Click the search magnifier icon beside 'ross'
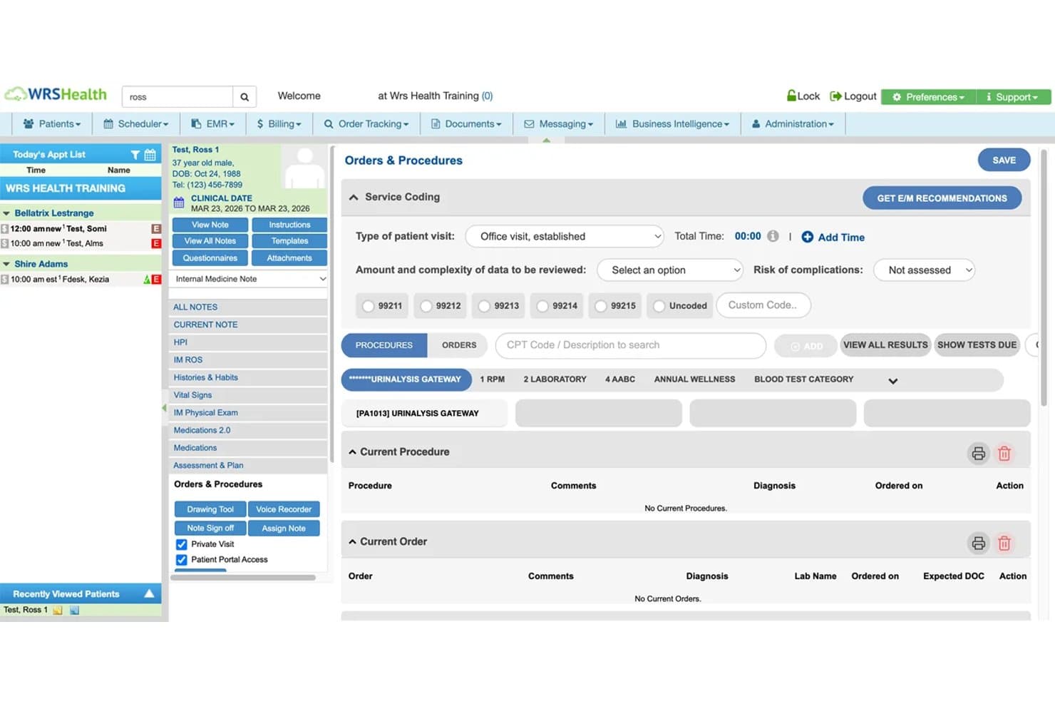 pos(245,97)
